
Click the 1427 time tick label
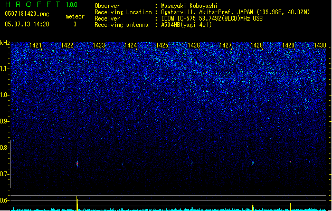[x=225, y=45]
